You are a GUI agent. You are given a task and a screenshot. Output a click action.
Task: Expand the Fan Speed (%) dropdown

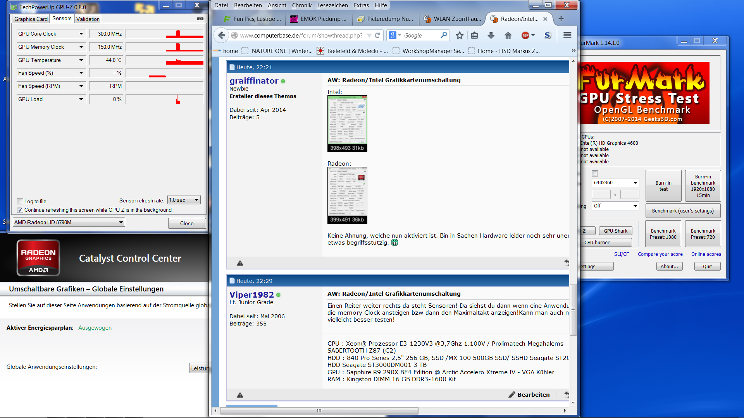coord(81,73)
